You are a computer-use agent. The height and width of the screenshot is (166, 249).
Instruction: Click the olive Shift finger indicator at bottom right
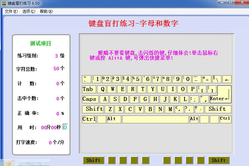219,160
